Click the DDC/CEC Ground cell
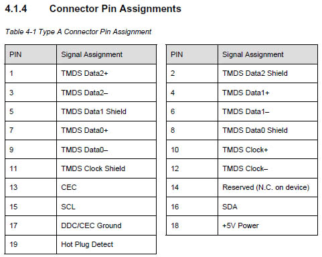322x257 pixels. point(106,225)
